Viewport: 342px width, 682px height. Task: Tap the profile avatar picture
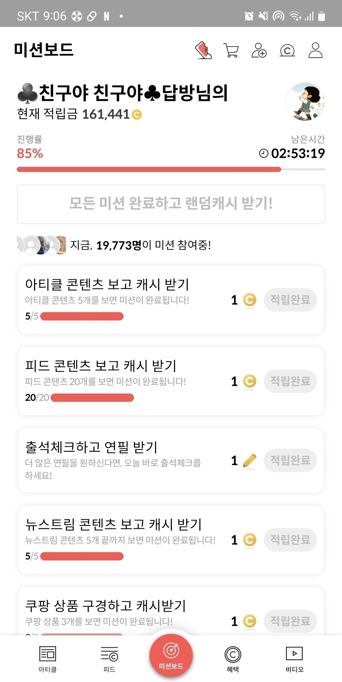(305, 101)
